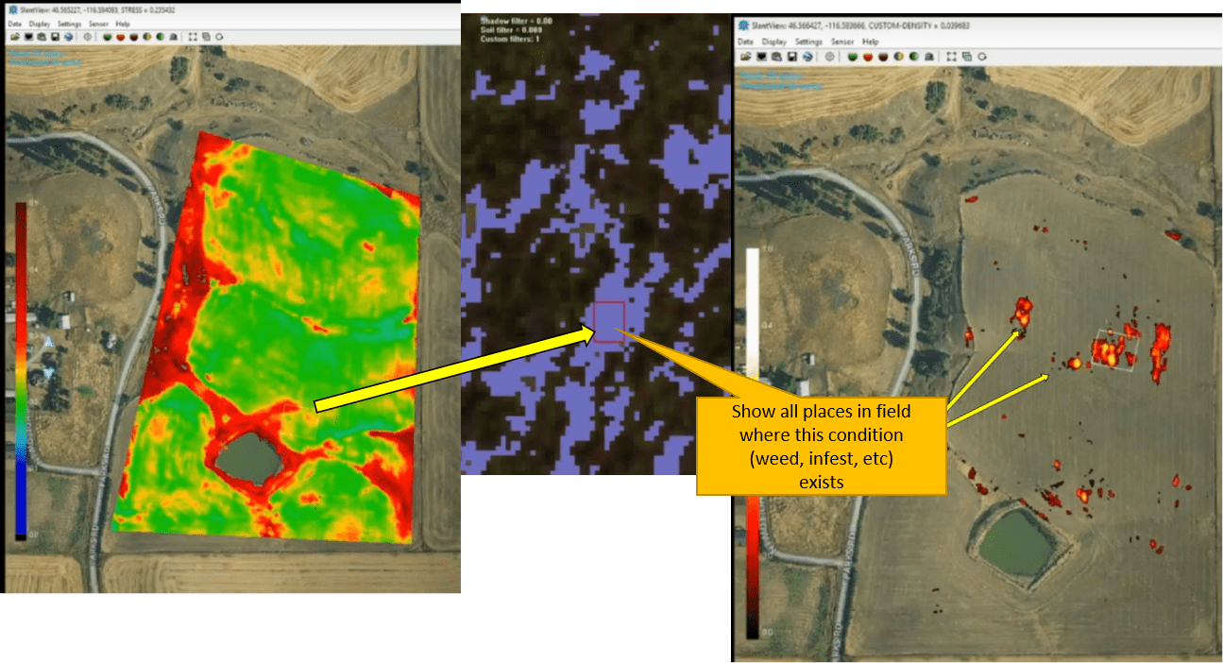The image size is (1223, 663).
Task: Click the refresh icon on the right toolbar
Action: click(x=981, y=57)
